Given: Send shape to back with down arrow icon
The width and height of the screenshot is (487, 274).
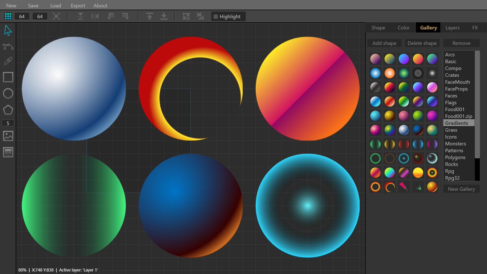Looking at the screenshot, I should point(164,16).
